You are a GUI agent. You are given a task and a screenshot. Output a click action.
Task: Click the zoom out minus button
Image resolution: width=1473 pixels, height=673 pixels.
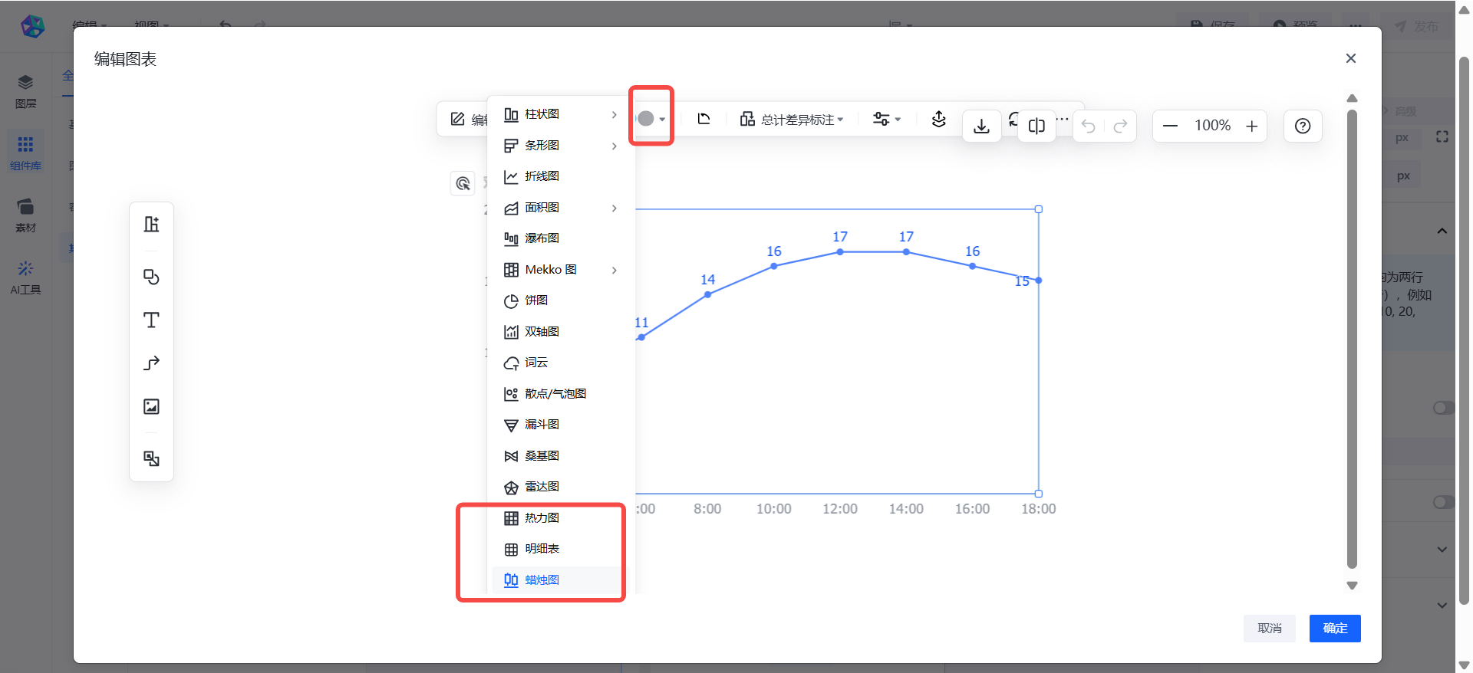point(1170,126)
